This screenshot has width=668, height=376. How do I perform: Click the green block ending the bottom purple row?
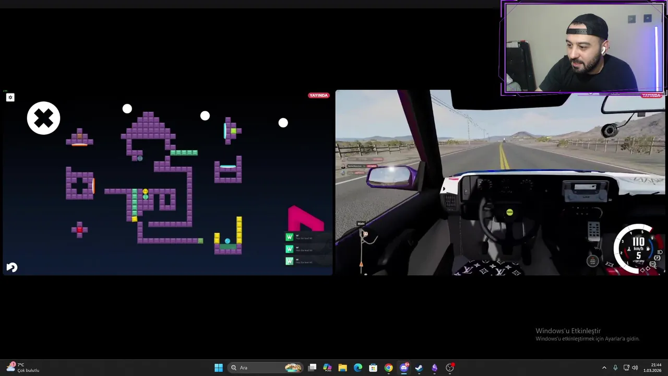click(200, 240)
